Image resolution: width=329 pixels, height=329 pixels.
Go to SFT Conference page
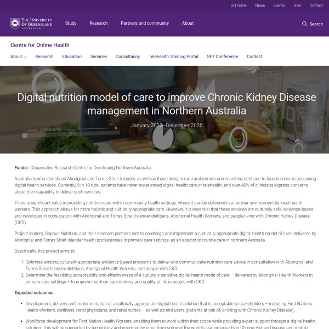click(223, 56)
